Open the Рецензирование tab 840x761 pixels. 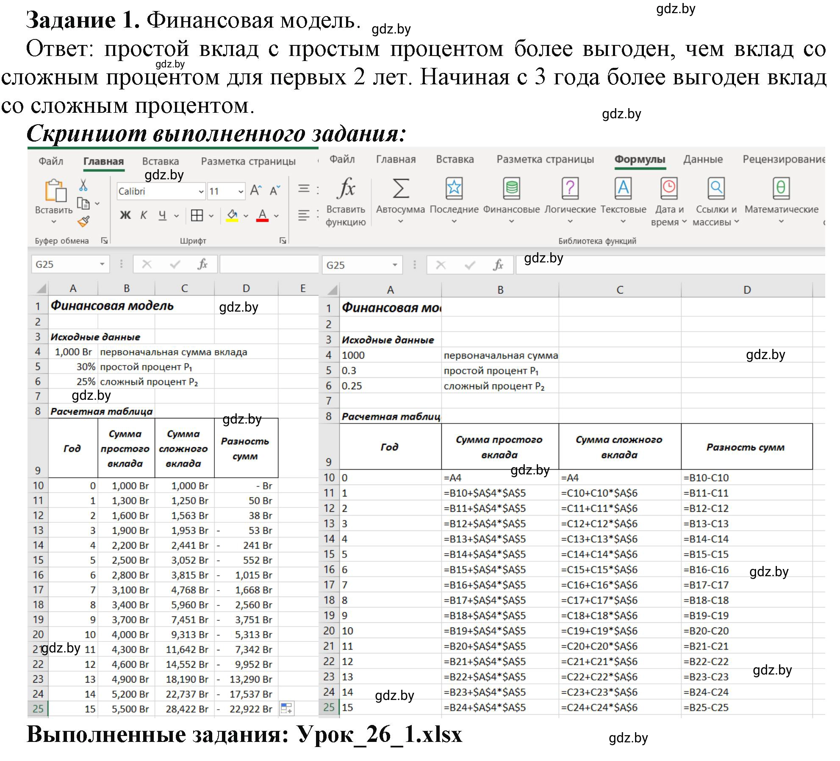pyautogui.click(x=783, y=159)
